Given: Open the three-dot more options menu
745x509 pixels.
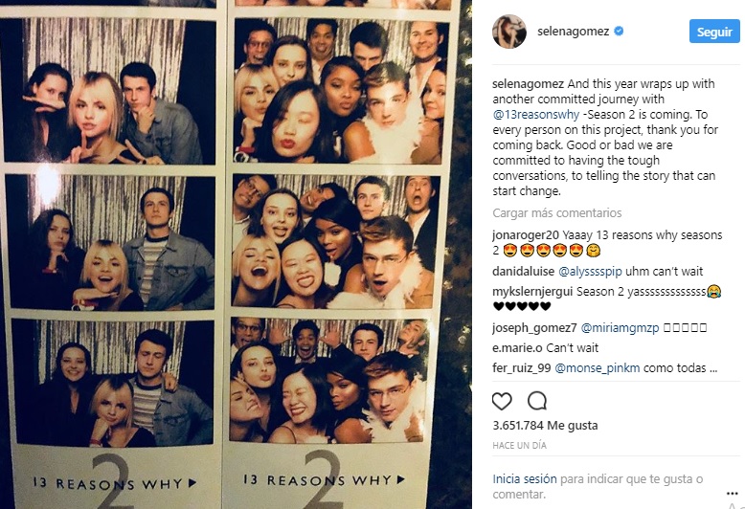Looking at the screenshot, I should [x=733, y=494].
